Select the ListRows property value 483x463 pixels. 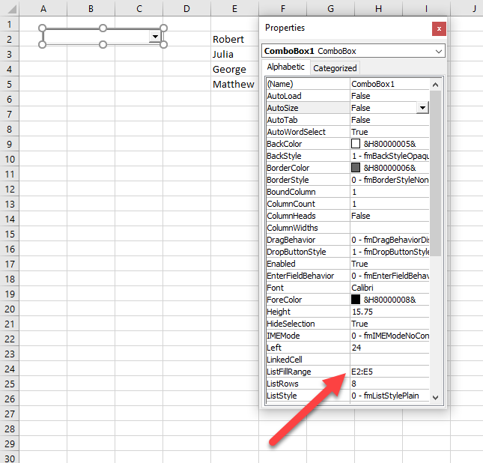click(389, 384)
